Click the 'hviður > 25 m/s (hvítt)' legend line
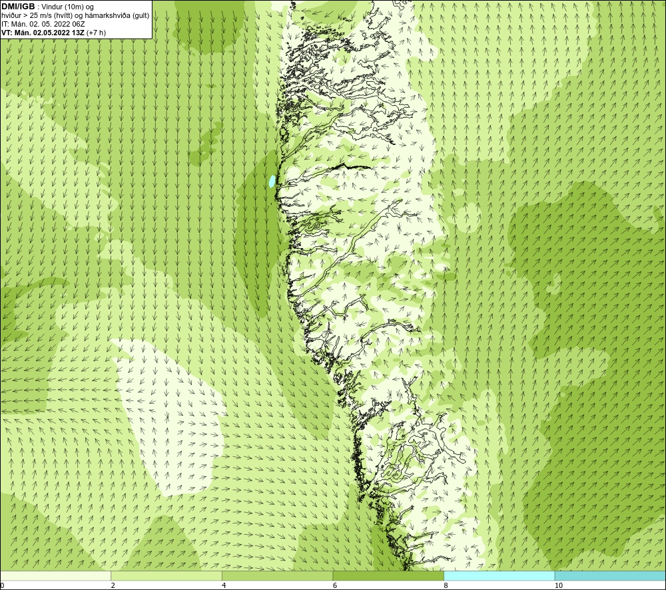This screenshot has width=666, height=590. 75,15
